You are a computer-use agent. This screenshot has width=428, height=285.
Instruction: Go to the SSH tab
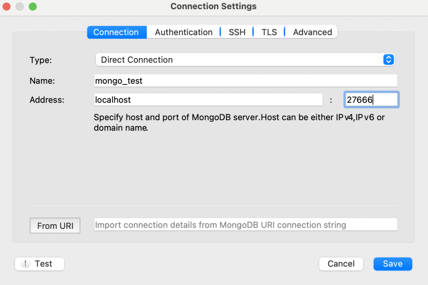point(237,32)
